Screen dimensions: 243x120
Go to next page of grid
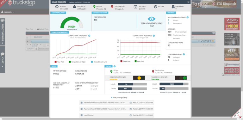[x=38, y=45]
